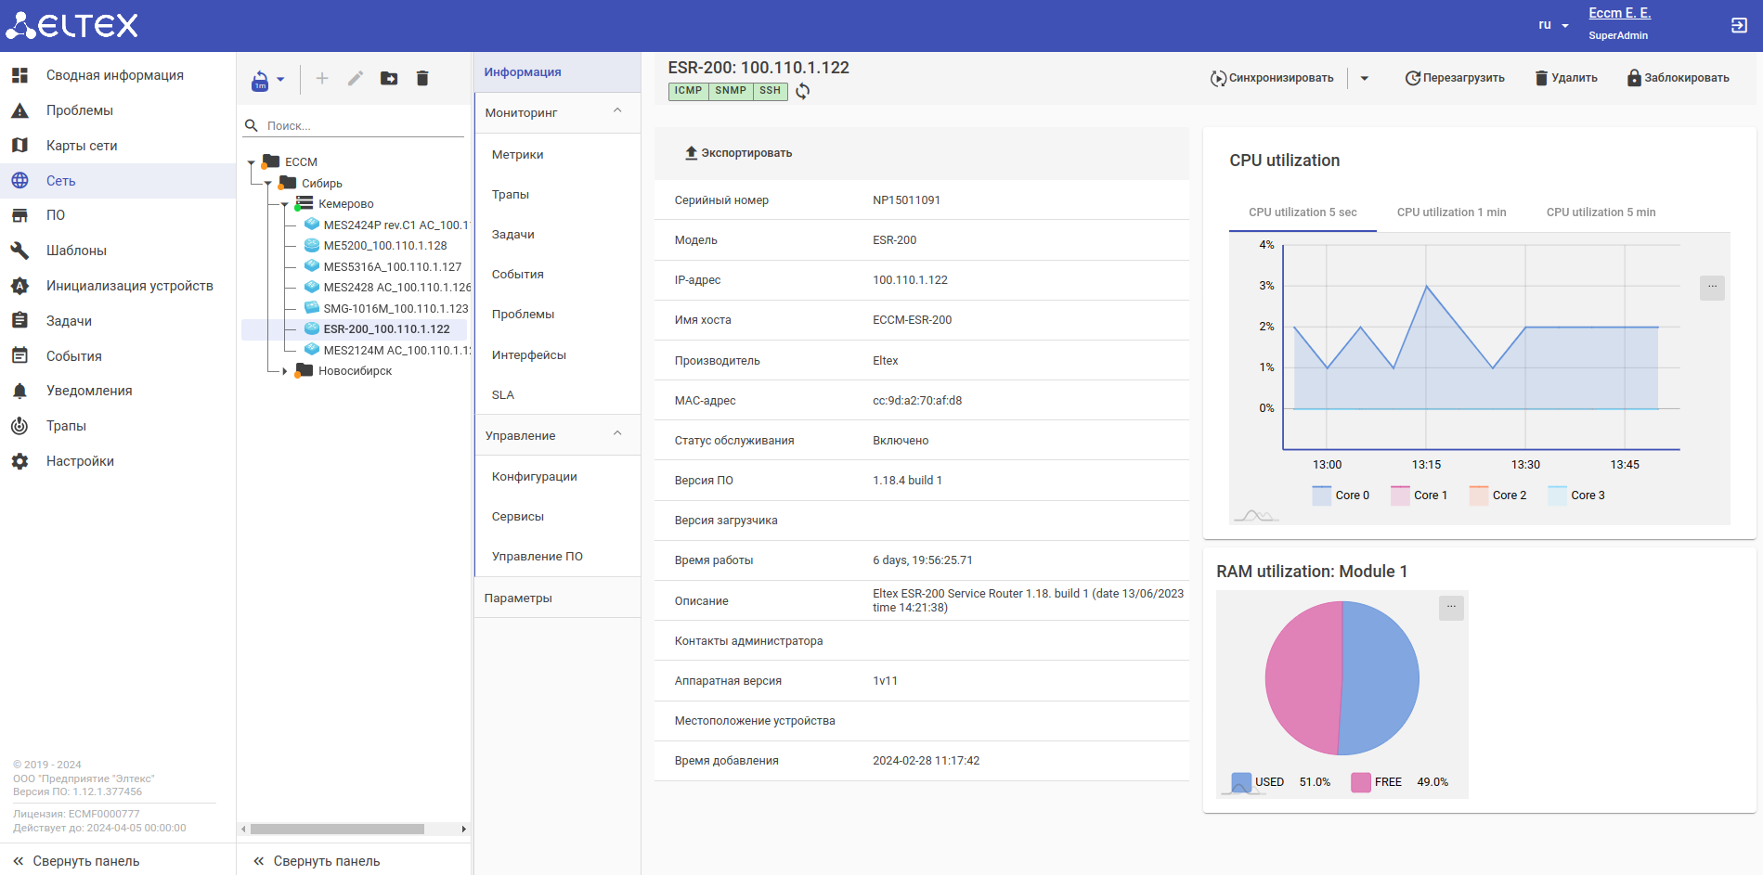Open the Настройки gear icon

(19, 461)
